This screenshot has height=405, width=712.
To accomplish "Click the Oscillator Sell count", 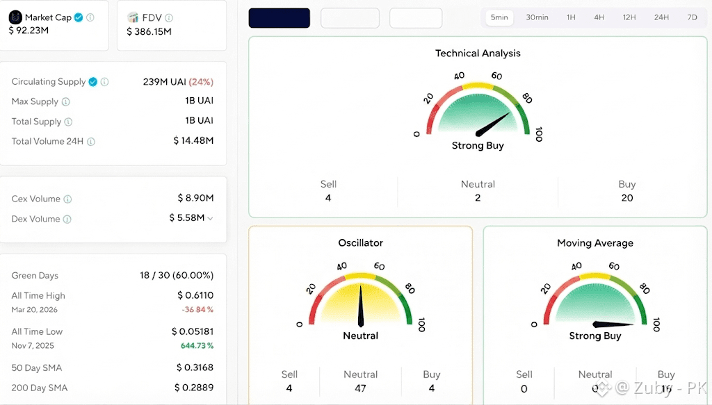I will [289, 388].
